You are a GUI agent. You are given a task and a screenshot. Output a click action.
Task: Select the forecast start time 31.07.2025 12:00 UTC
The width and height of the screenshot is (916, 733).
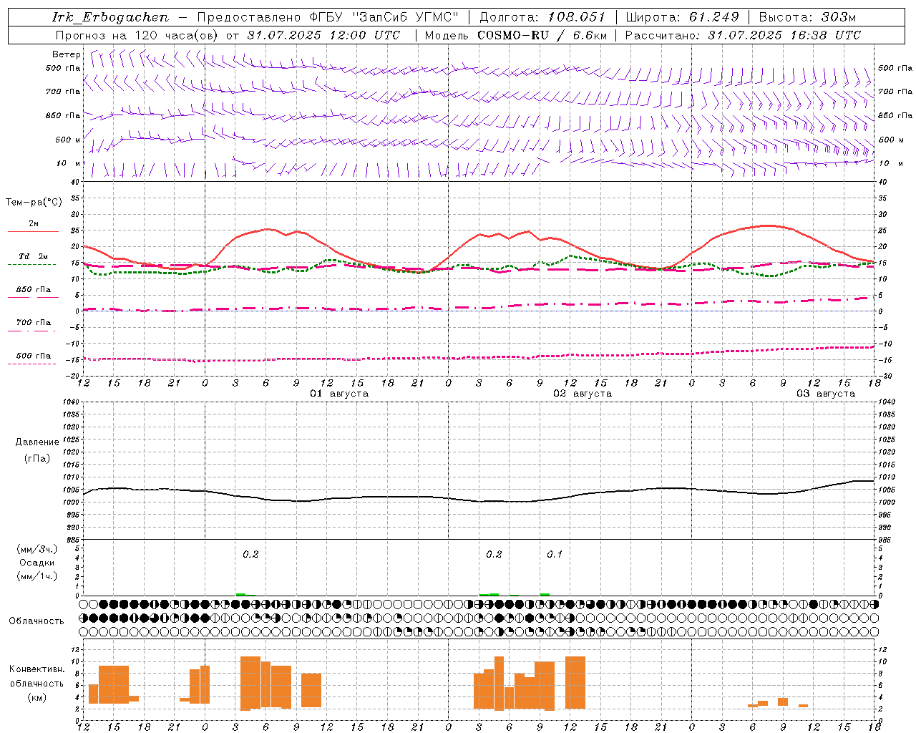pos(323,35)
